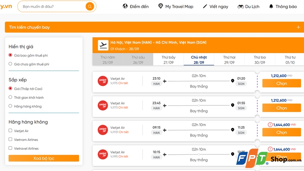
Task: Open Chi tiết for flight VJ173
Action: pyautogui.click(x=123, y=108)
